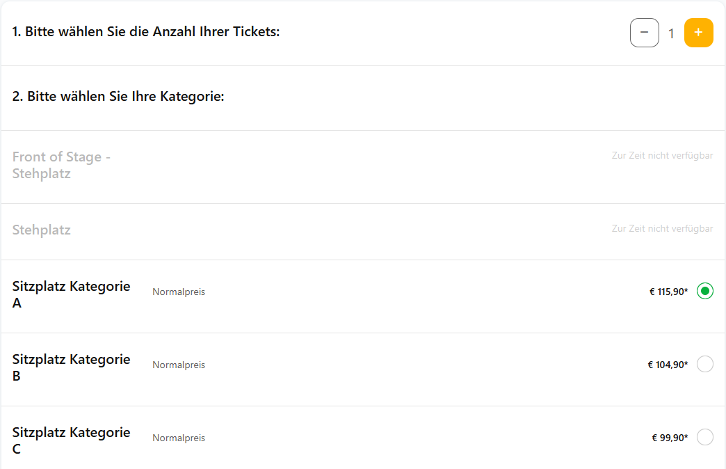Decrease ticket count with minus button
This screenshot has height=469, width=726.
point(644,33)
